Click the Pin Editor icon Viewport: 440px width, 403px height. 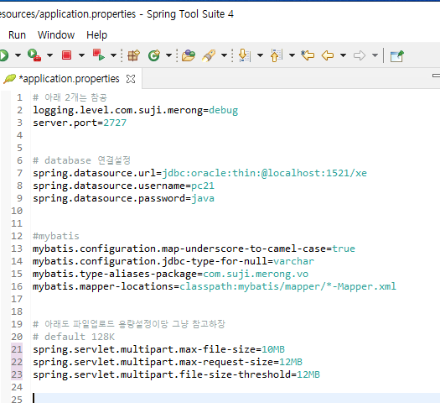point(397,55)
